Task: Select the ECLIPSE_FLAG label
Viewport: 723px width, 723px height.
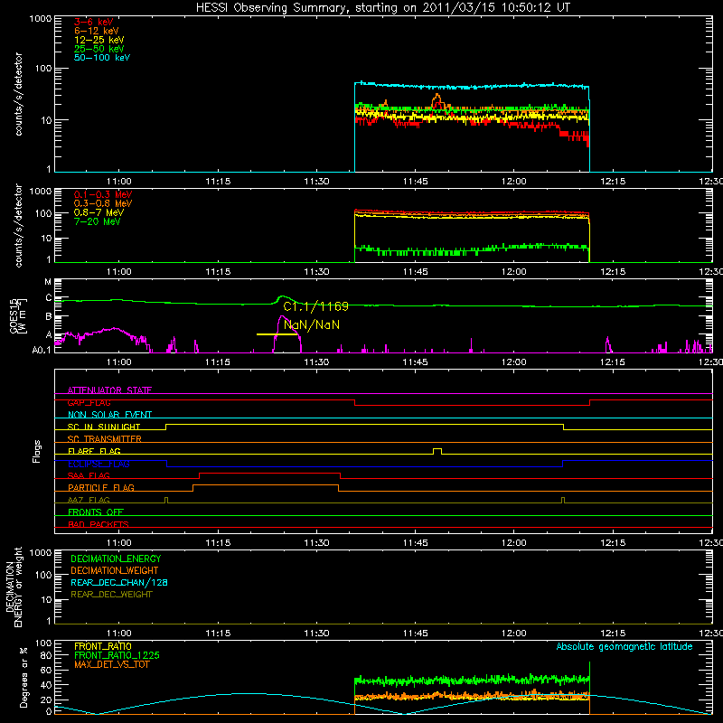Action: [x=99, y=464]
